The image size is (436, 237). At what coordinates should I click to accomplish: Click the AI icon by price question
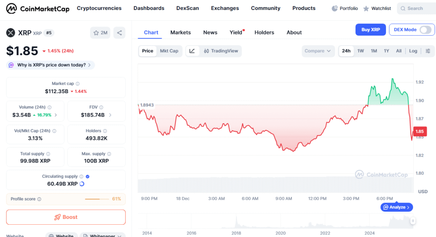coord(11,65)
